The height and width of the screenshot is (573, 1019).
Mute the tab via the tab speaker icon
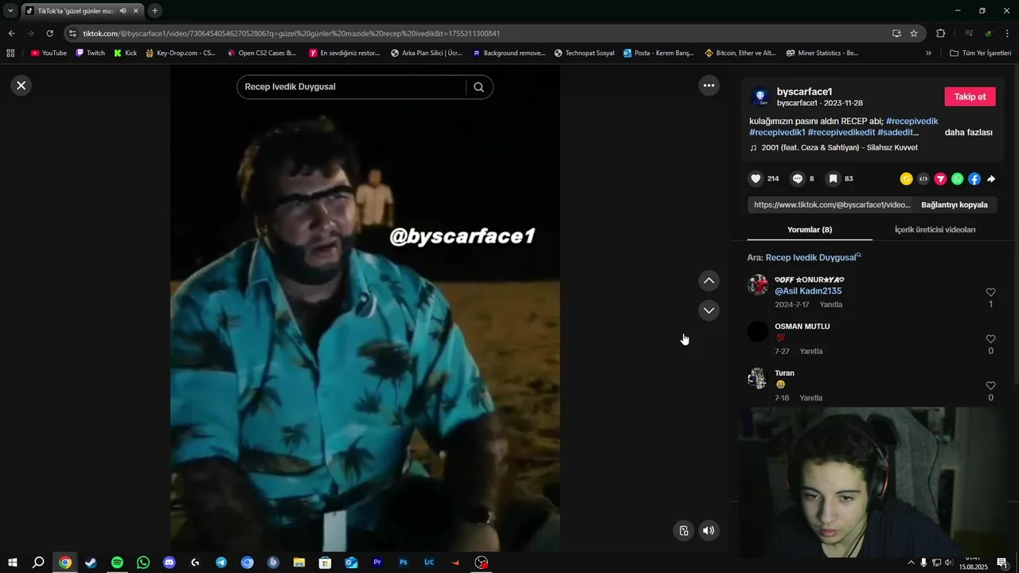[x=123, y=10]
